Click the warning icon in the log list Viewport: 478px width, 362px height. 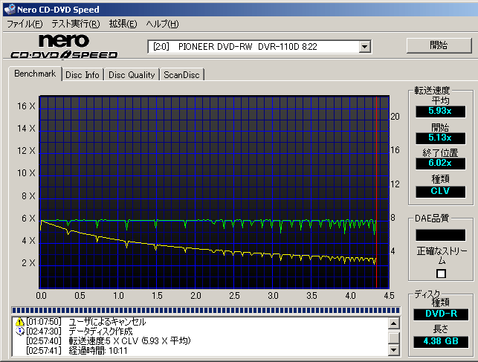[20, 321]
